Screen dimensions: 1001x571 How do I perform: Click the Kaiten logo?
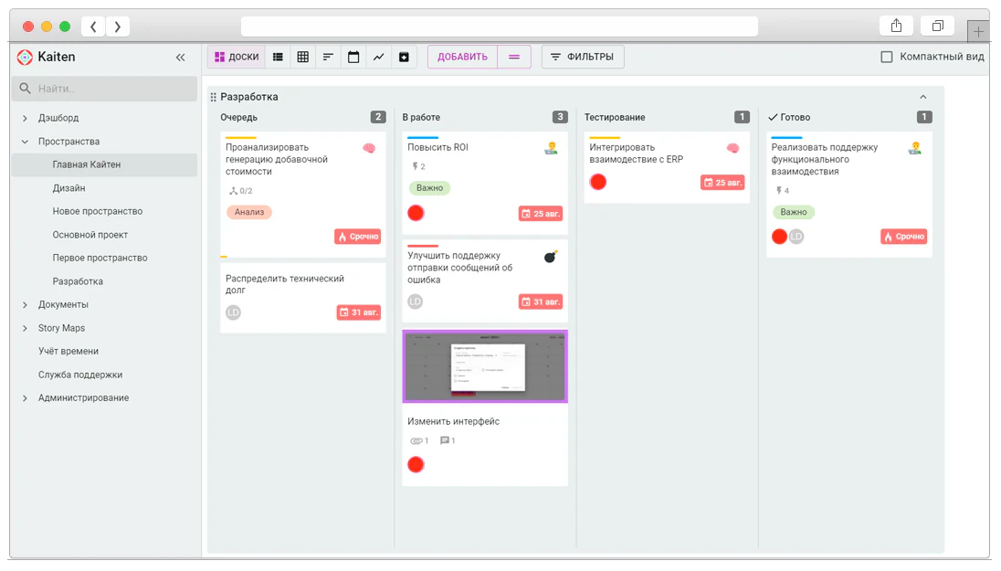pos(25,57)
